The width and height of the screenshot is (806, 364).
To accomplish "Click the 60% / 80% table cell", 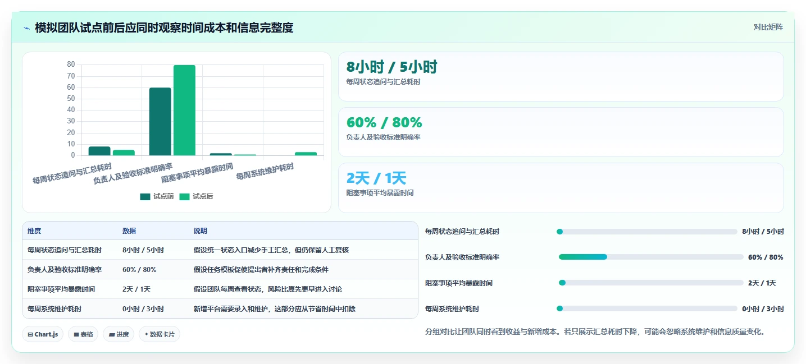I will [x=139, y=269].
